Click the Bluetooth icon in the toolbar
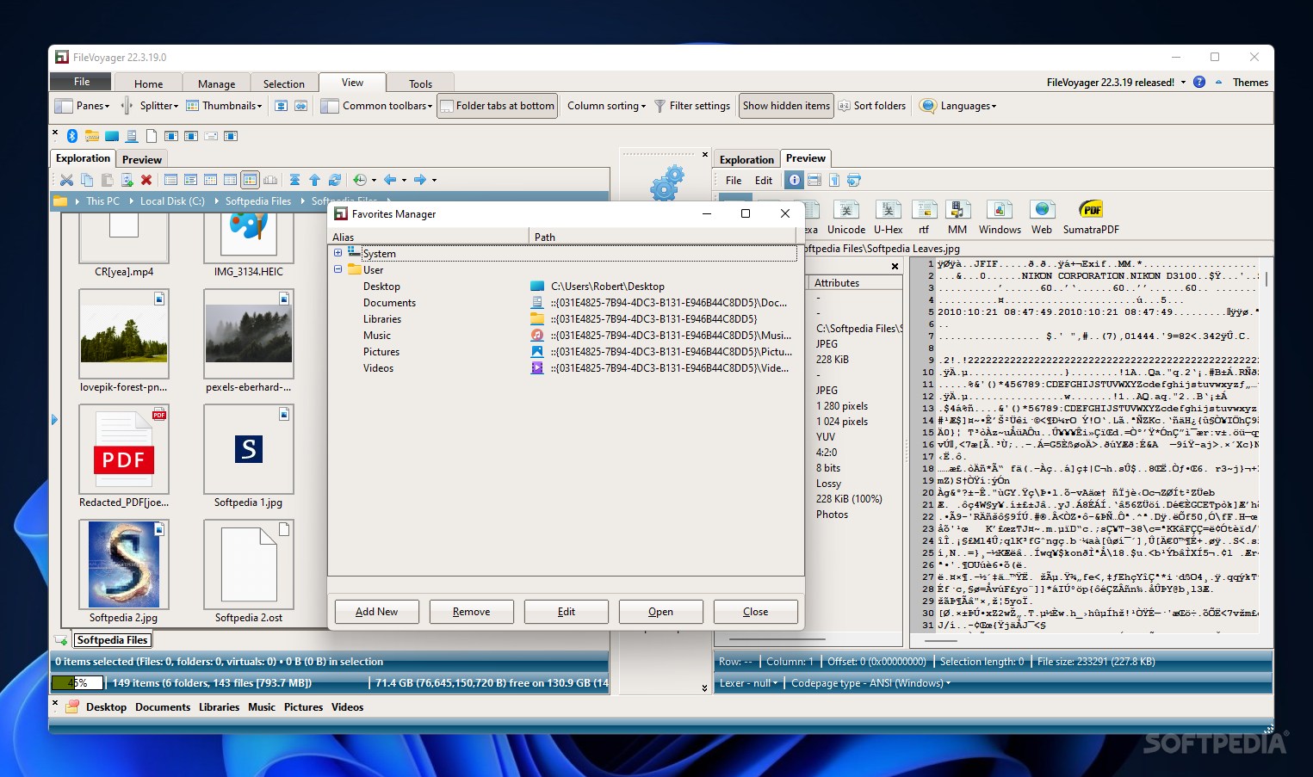This screenshot has width=1313, height=777. (x=72, y=136)
